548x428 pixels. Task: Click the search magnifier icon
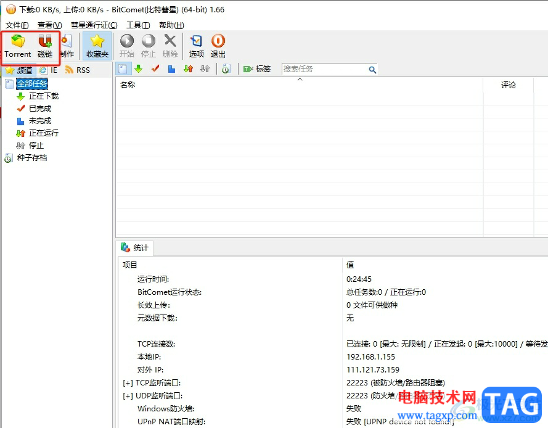pos(372,70)
